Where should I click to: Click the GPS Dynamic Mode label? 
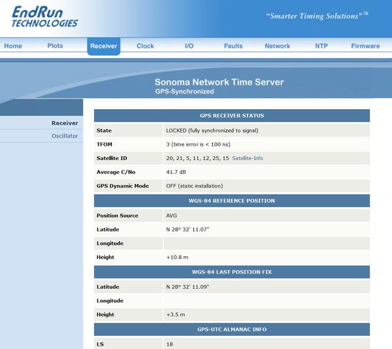pyautogui.click(x=123, y=186)
